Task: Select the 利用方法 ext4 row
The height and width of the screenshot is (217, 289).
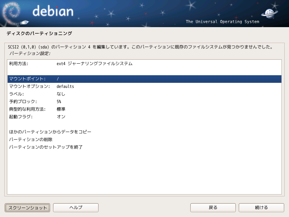Action: (x=144, y=64)
